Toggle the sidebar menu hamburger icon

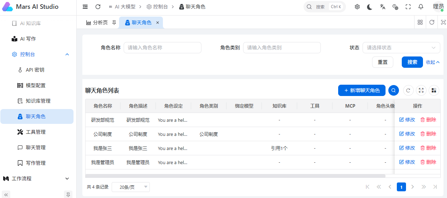point(85,7)
